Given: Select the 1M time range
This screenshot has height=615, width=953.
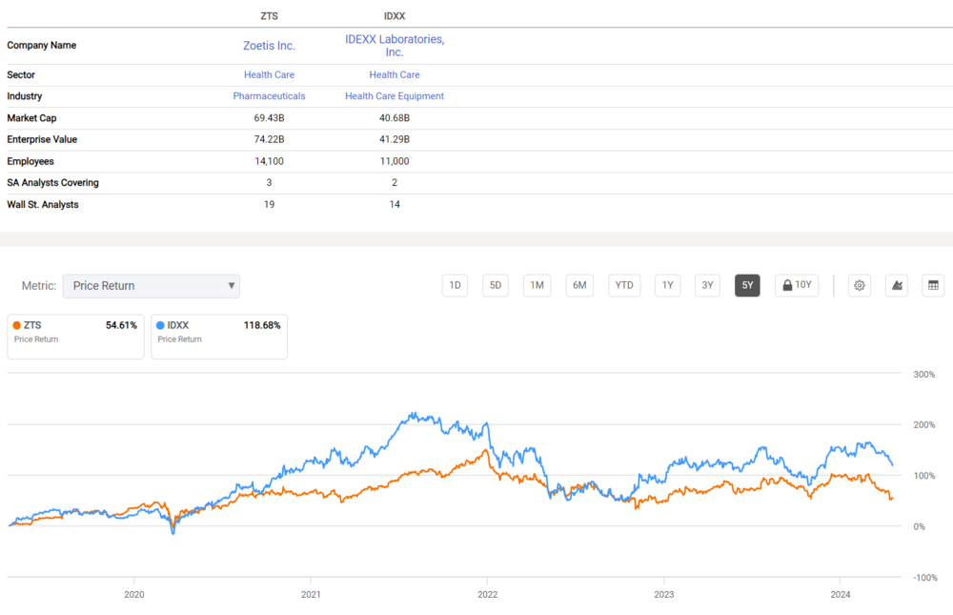Looking at the screenshot, I should 537,285.
